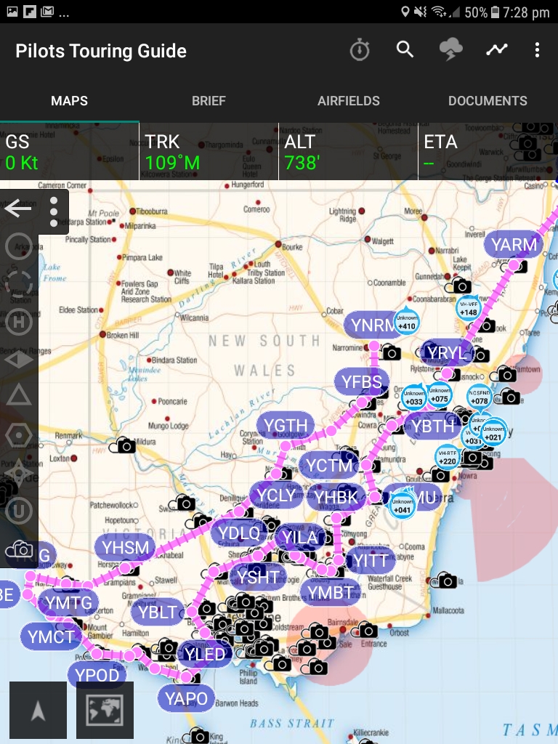Toggle the U marker tool
The width and height of the screenshot is (558, 744).
click(x=19, y=511)
